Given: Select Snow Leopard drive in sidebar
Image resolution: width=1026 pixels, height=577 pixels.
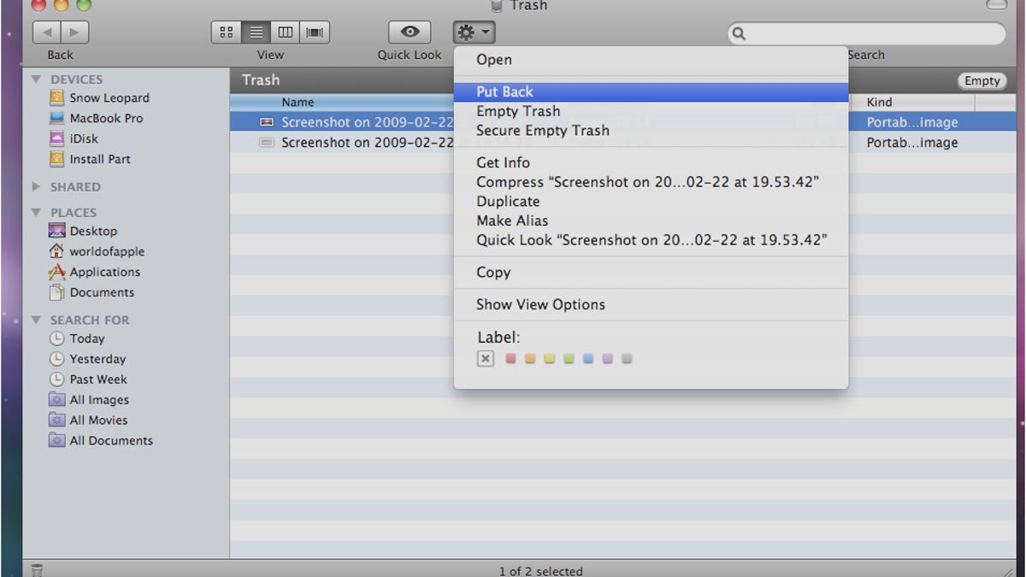Looking at the screenshot, I should pyautogui.click(x=109, y=97).
